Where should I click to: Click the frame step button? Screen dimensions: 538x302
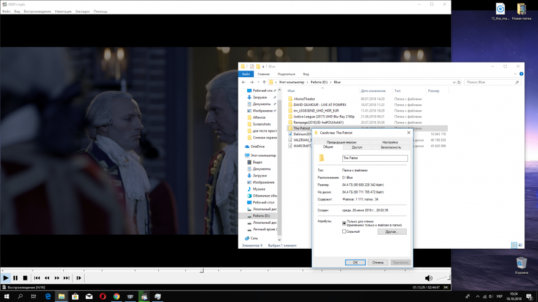tap(79, 278)
